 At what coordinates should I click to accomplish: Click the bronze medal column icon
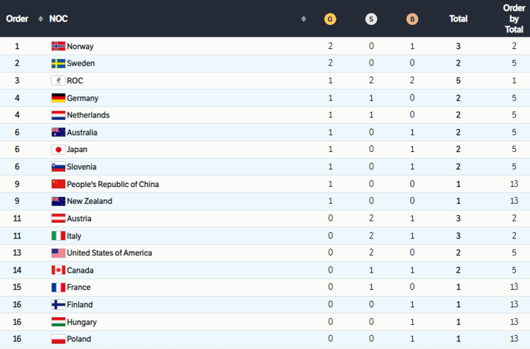click(x=412, y=18)
